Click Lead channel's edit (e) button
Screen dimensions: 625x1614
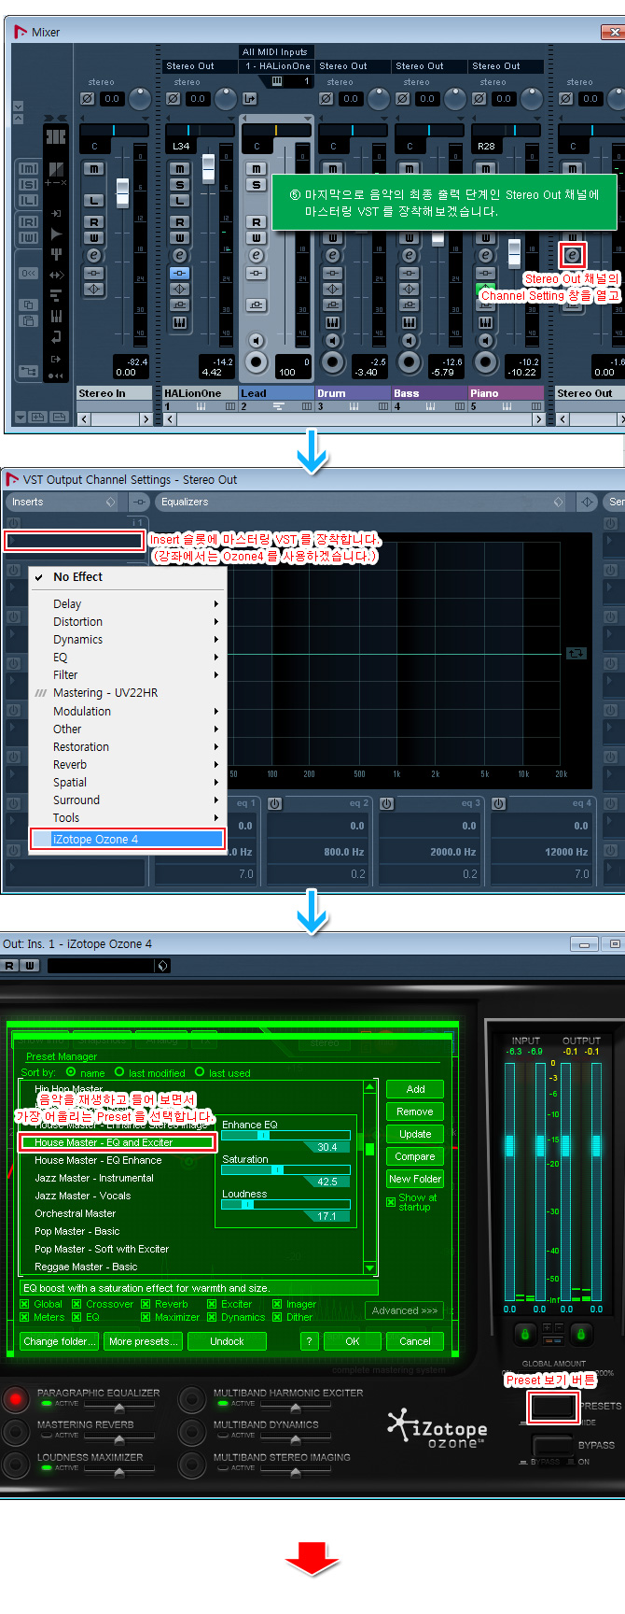[256, 255]
